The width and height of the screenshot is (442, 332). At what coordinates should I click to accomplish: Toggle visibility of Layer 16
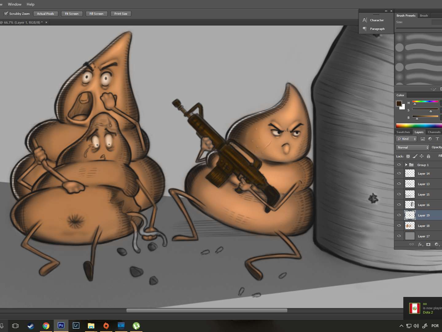(399, 205)
